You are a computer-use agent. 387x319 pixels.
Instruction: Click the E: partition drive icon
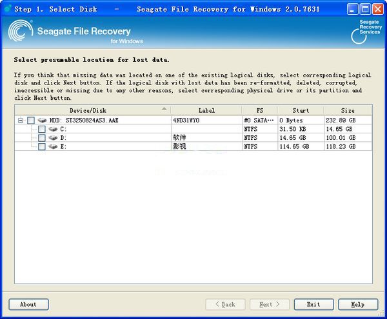[x=53, y=146]
